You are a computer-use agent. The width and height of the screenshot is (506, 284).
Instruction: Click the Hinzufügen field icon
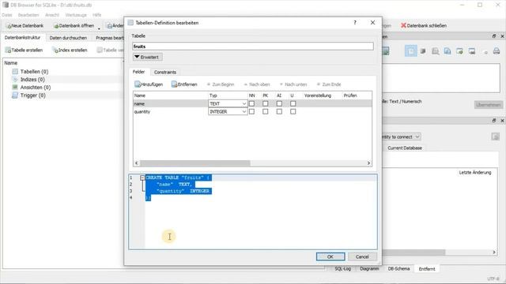pos(138,84)
